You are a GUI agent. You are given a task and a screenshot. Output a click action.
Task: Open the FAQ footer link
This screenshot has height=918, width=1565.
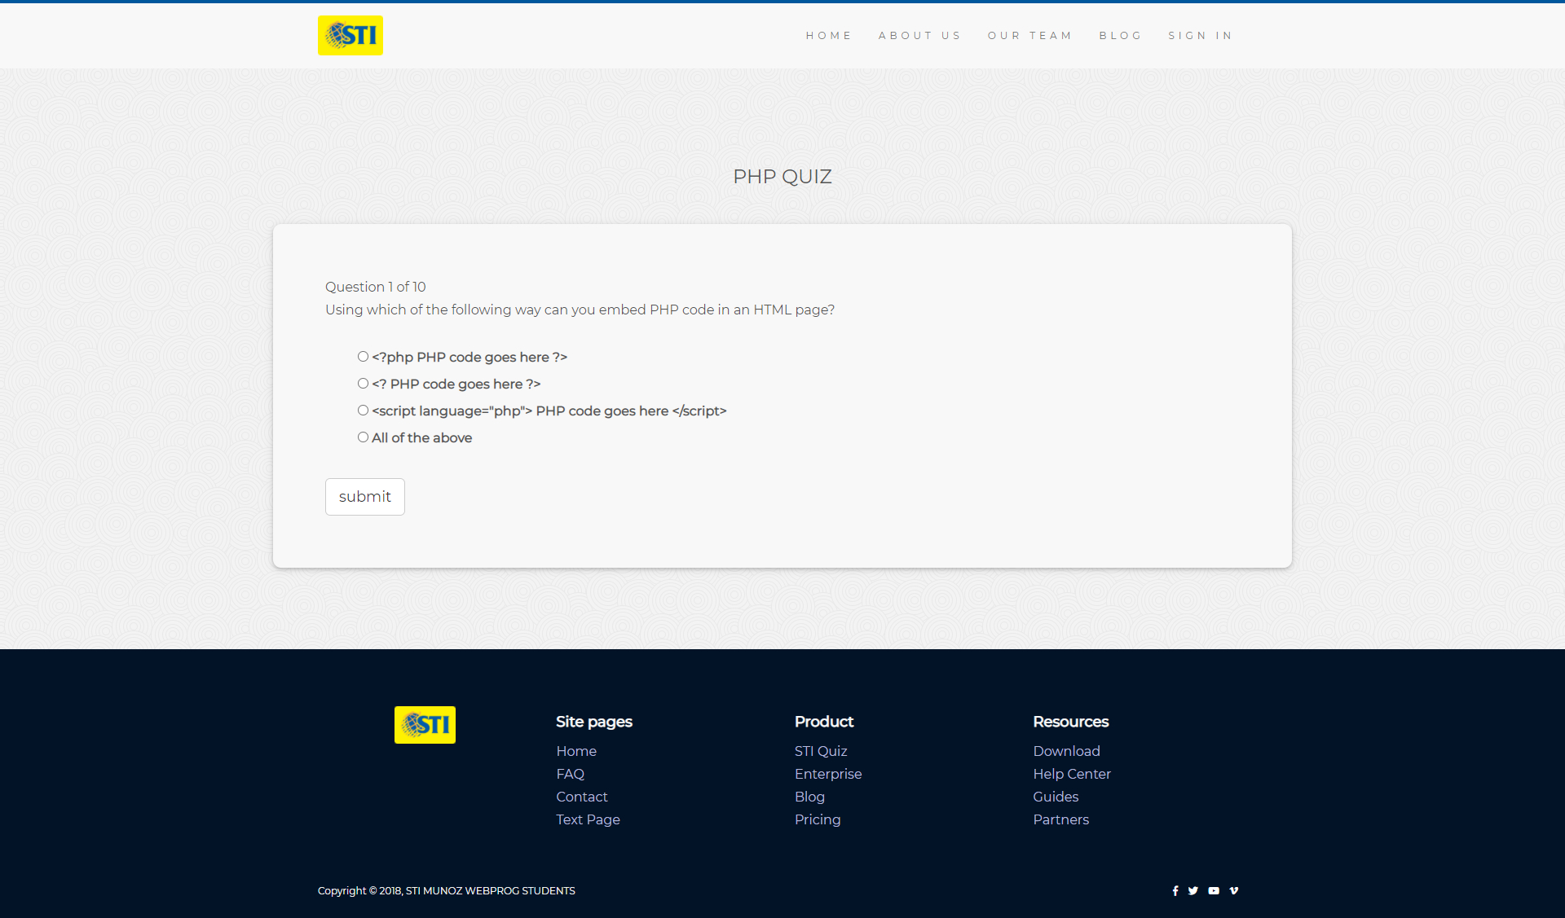[570, 774]
